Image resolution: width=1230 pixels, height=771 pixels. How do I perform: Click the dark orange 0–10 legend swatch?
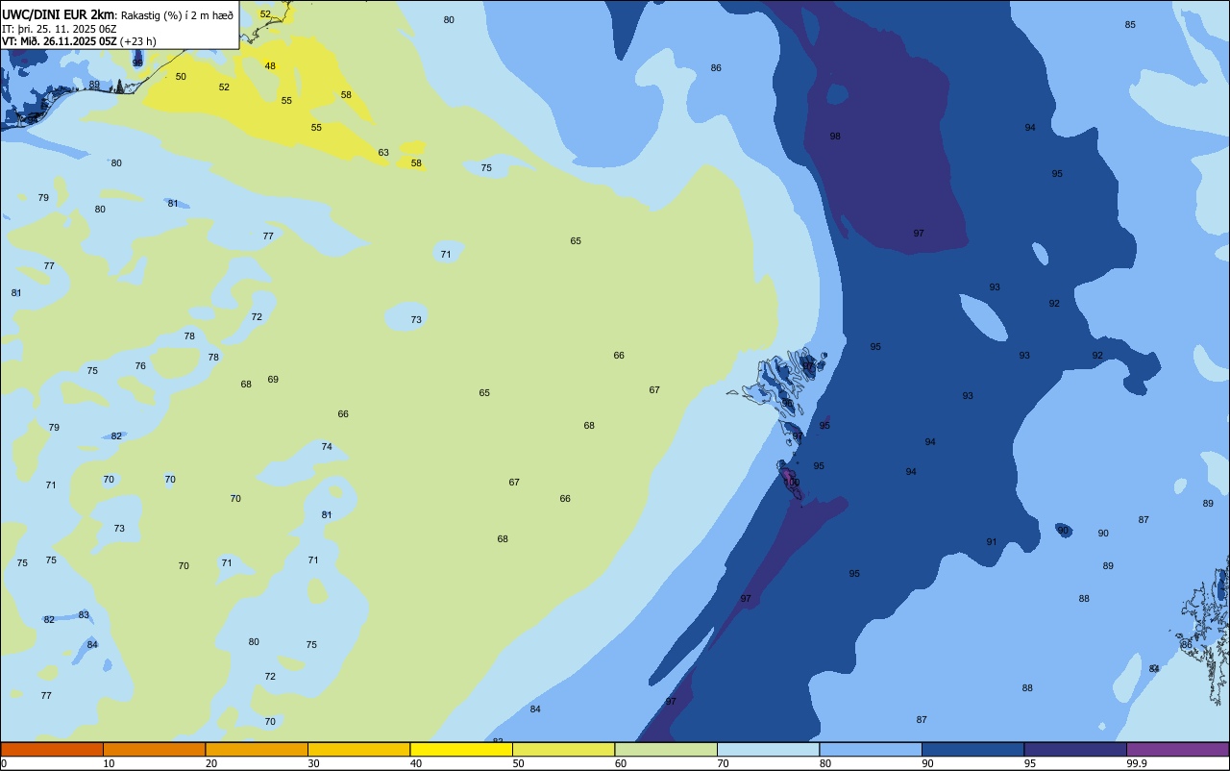[52, 749]
